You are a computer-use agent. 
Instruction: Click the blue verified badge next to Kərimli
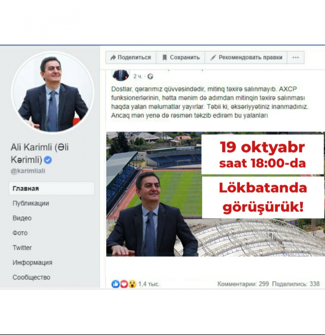coord(48,160)
